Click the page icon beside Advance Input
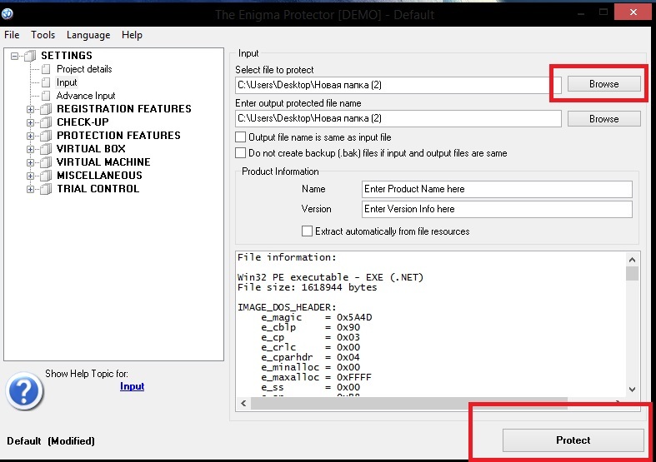This screenshot has width=656, height=462. click(46, 96)
